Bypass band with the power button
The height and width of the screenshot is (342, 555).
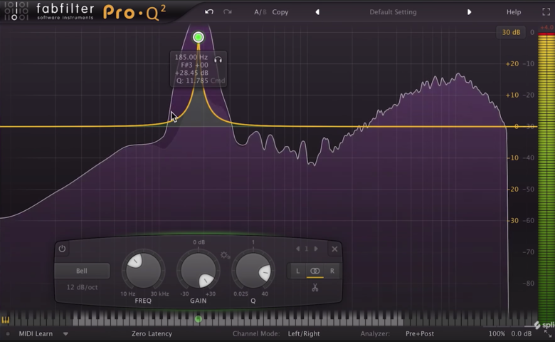tap(62, 249)
